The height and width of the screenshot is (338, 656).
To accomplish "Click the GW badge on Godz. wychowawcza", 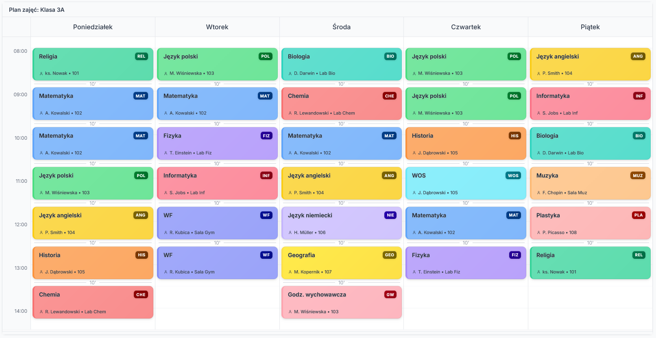I will pyautogui.click(x=390, y=295).
